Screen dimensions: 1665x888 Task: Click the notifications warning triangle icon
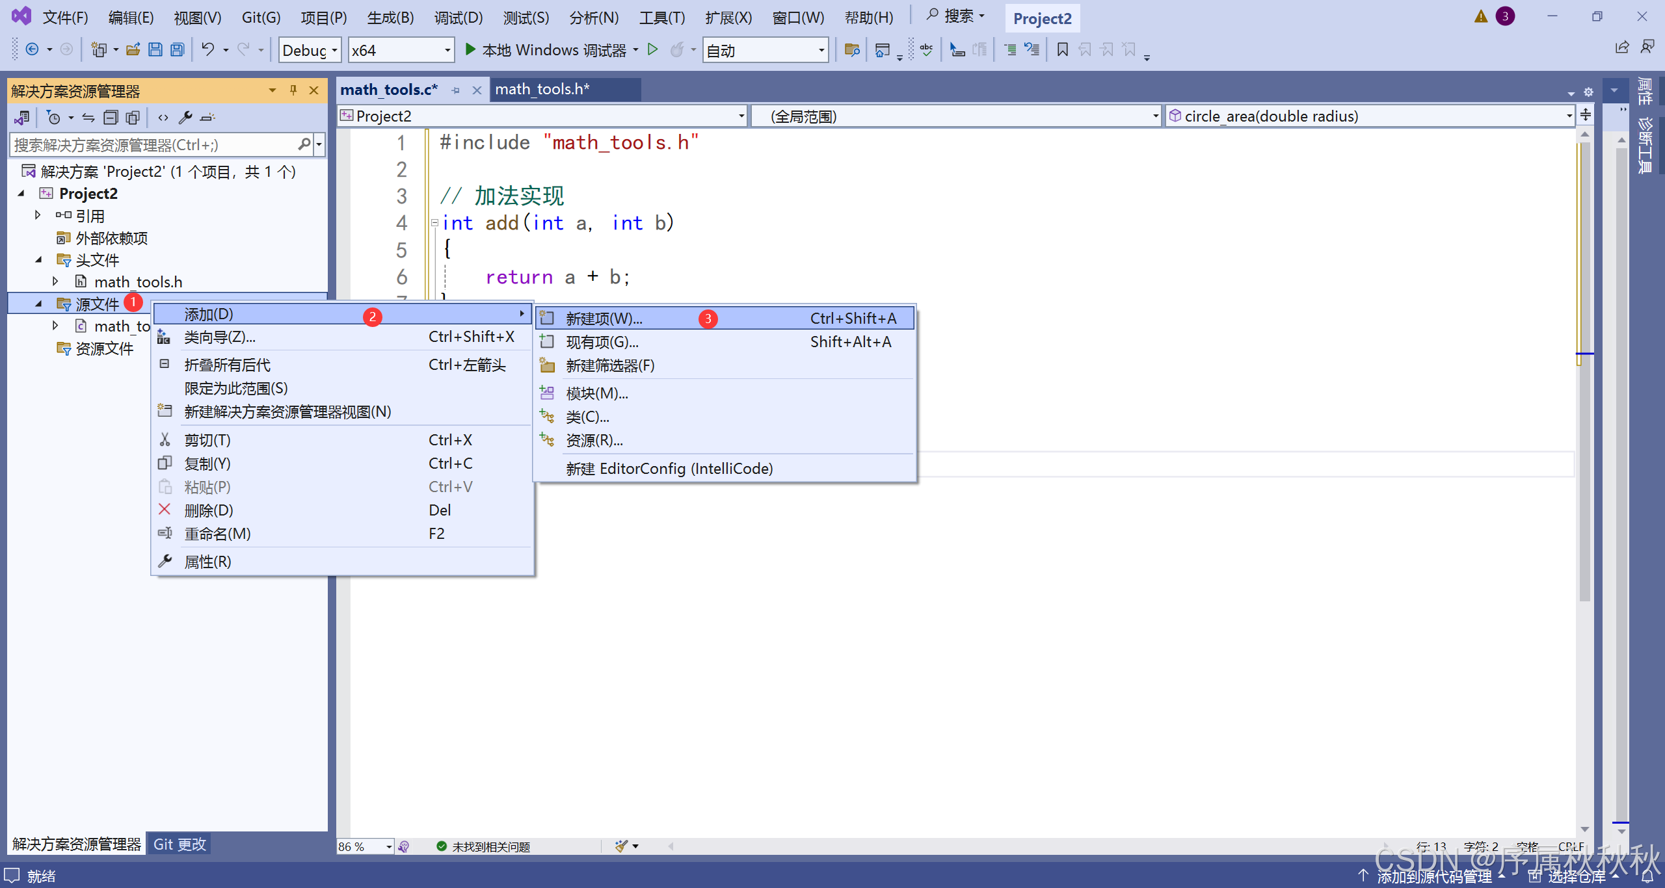pos(1480,17)
